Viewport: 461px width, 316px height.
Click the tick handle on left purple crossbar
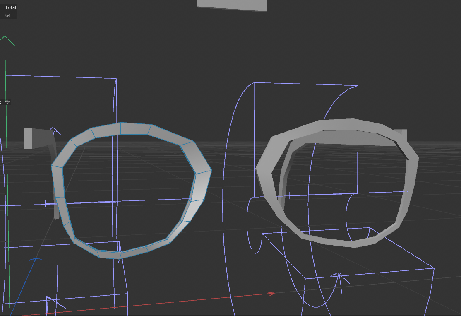tap(46, 203)
